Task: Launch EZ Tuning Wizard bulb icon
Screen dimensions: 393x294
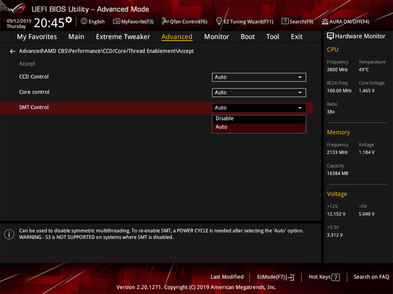Action: 219,21
